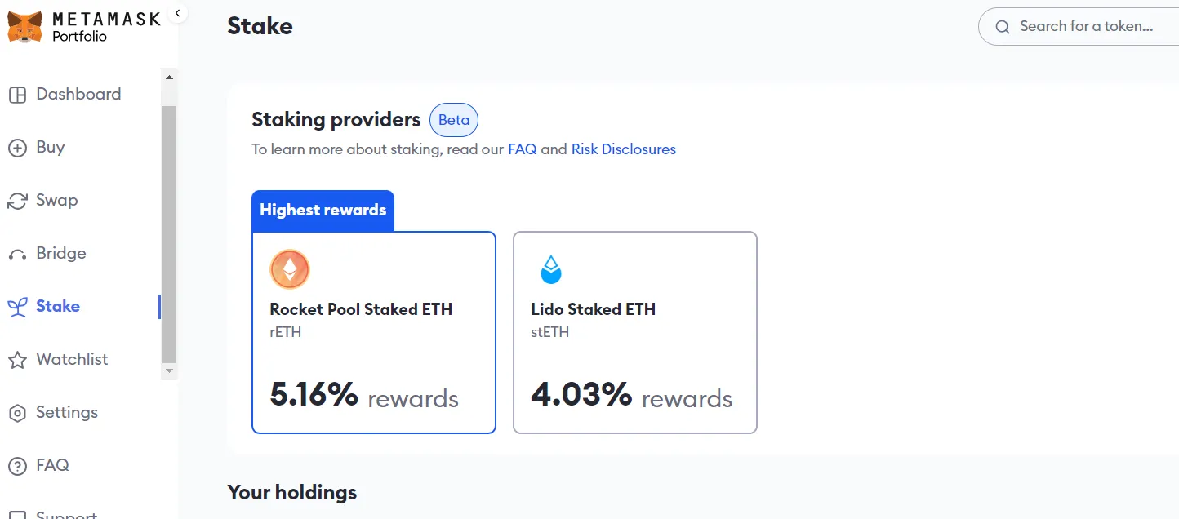Click the MetaMask fox logo

click(24, 27)
